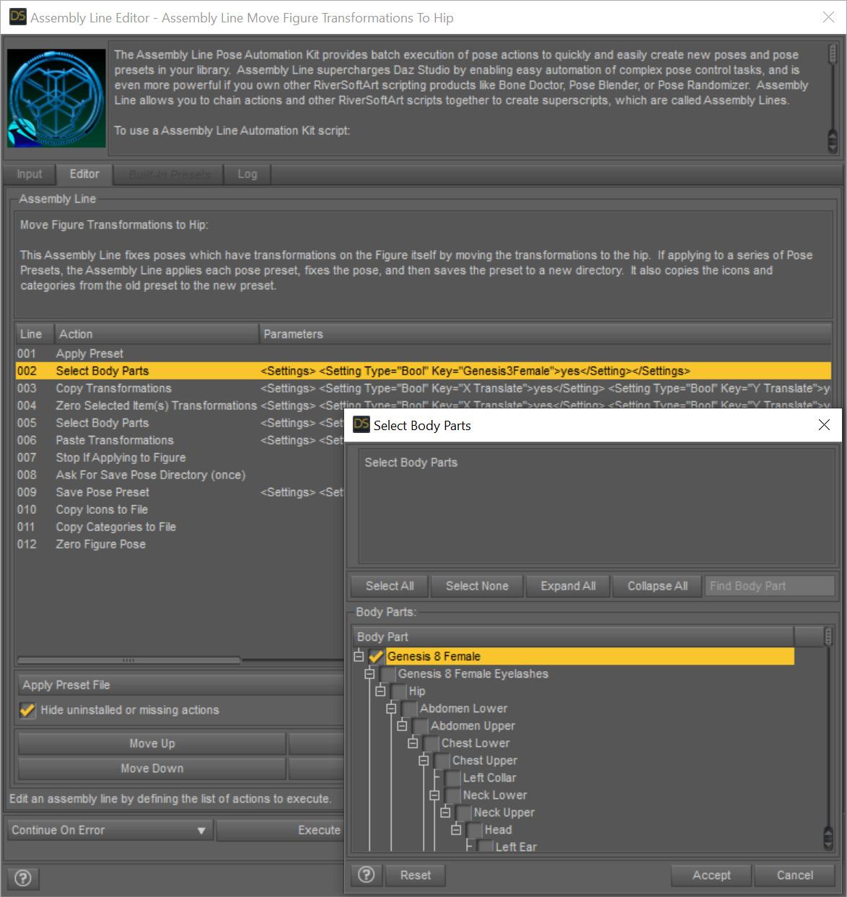Image resolution: width=847 pixels, height=897 pixels.
Task: Select line 011 Copy Categories to File
Action: point(180,527)
